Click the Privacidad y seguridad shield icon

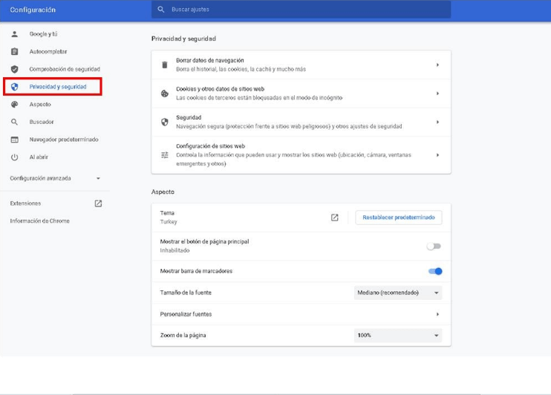click(14, 87)
